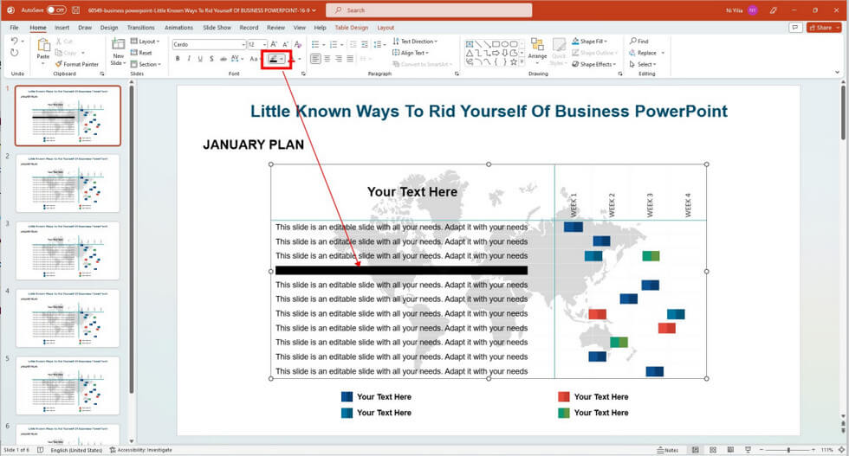Switch to Slide Sorter view
Viewport: 849px width, 456px height.
[x=713, y=450]
